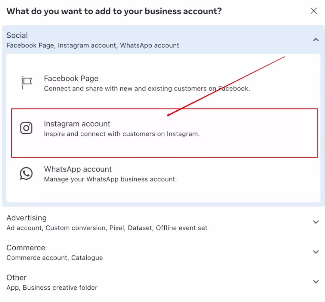Click the Advertising section heading
Screen dimensions: 325x302
pos(26,218)
